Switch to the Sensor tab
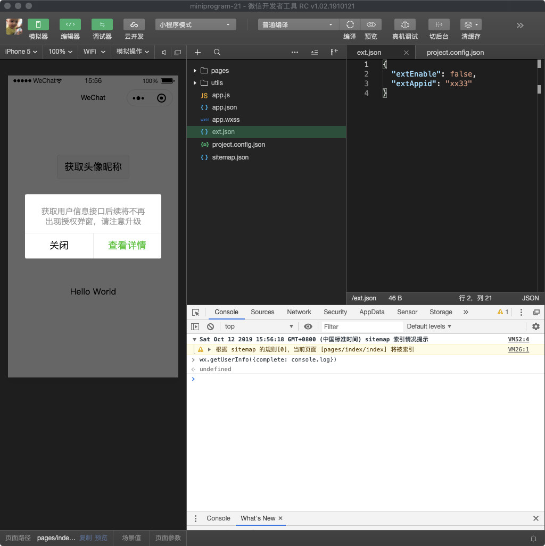The height and width of the screenshot is (546, 545). pyautogui.click(x=407, y=312)
